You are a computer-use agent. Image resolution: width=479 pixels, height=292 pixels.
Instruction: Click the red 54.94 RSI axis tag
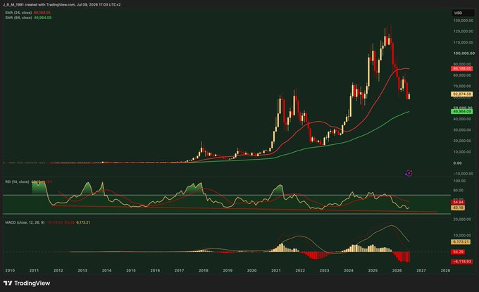click(x=459, y=203)
